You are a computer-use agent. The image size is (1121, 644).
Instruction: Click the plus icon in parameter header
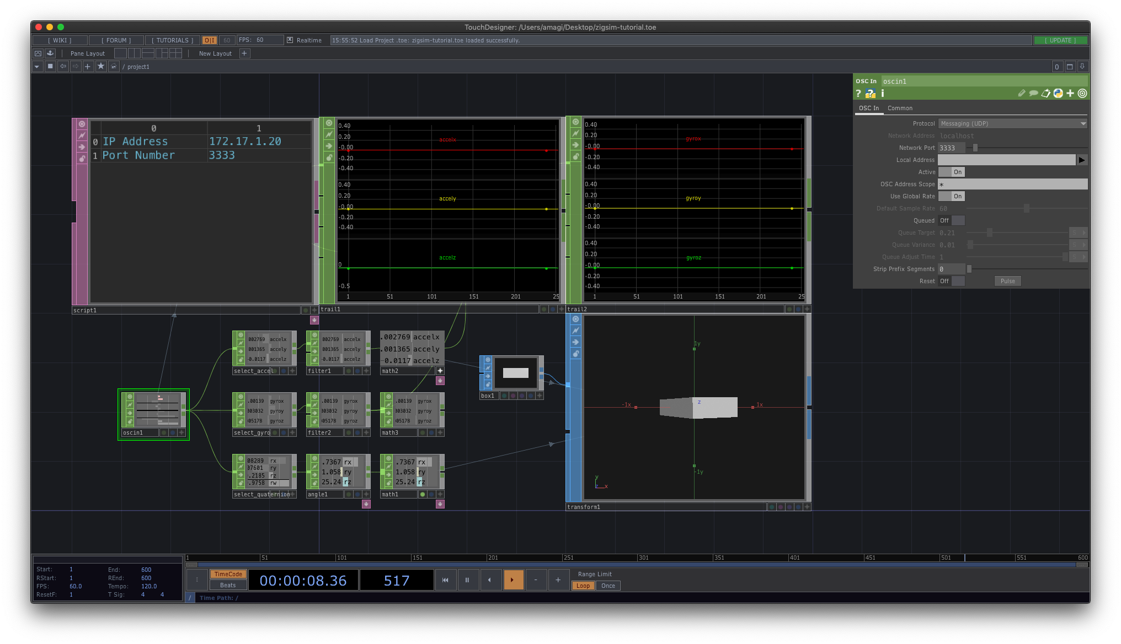coord(1070,94)
